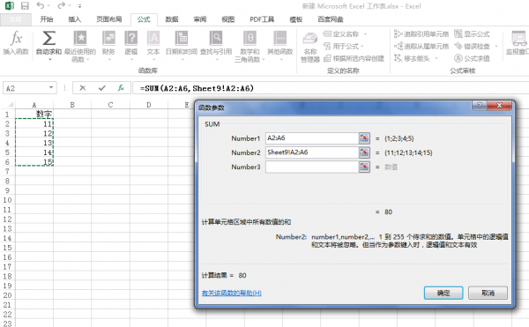Screen dimensions: 529x327
Task: Click the empty Number3 input field
Action: (312, 167)
